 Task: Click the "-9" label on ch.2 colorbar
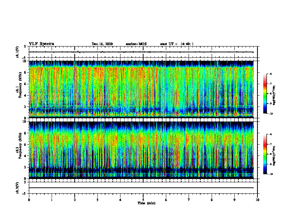(x=270, y=164)
